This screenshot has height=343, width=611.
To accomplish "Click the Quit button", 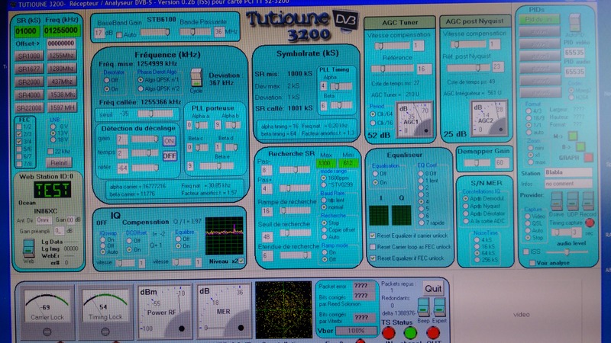I will point(435,289).
